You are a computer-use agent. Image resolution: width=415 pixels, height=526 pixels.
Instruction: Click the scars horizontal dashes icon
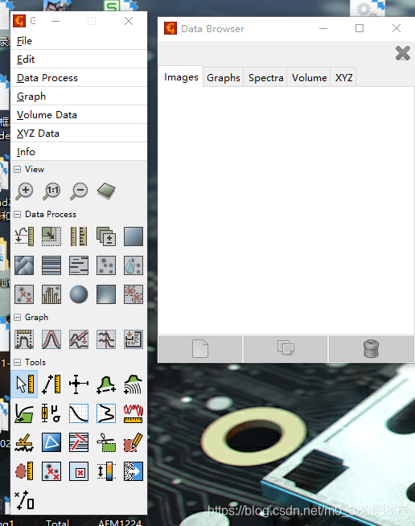click(79, 265)
